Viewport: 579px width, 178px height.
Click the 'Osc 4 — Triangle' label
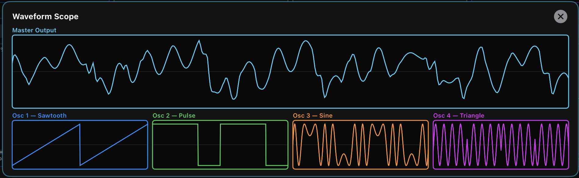tap(459, 116)
